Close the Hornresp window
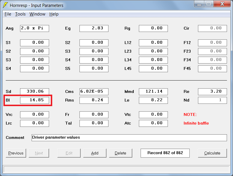 pyautogui.click(x=222, y=4)
